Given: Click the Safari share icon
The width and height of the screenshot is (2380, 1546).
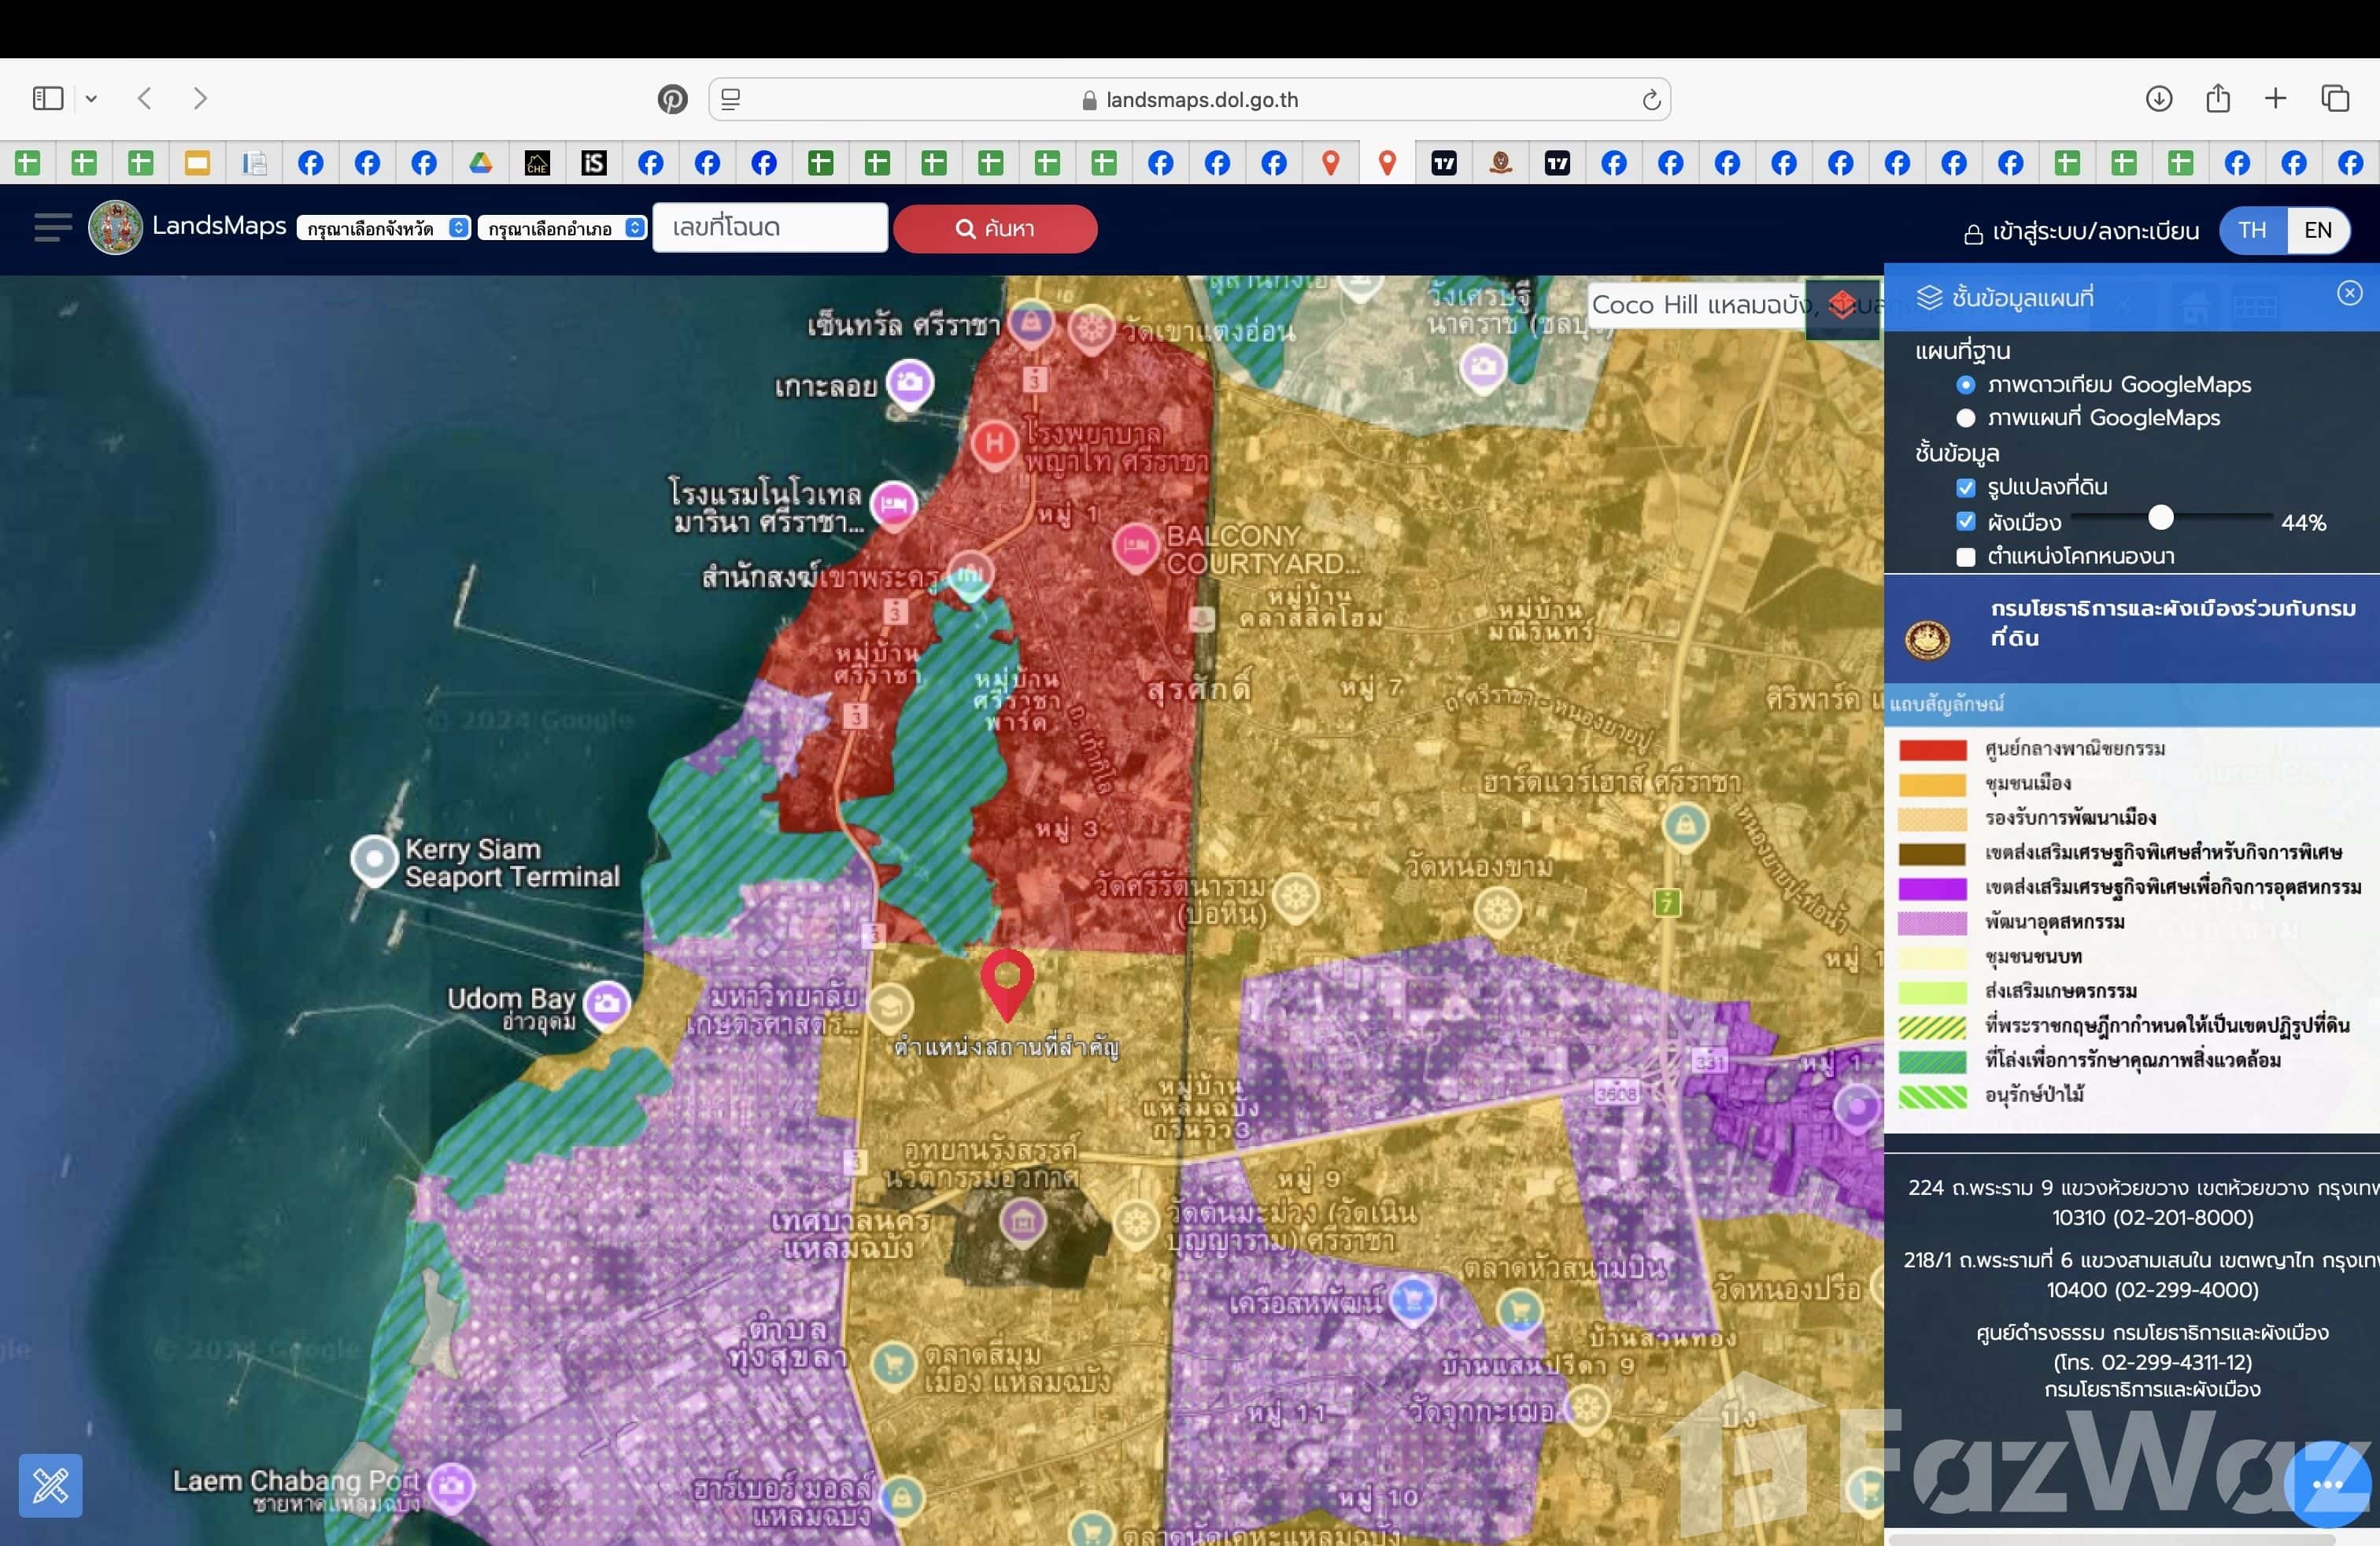Looking at the screenshot, I should 2217,98.
